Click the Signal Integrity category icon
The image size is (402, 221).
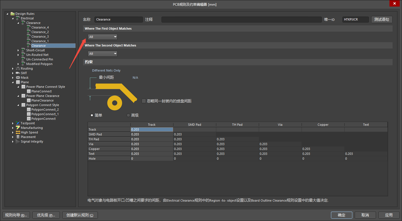(18, 141)
